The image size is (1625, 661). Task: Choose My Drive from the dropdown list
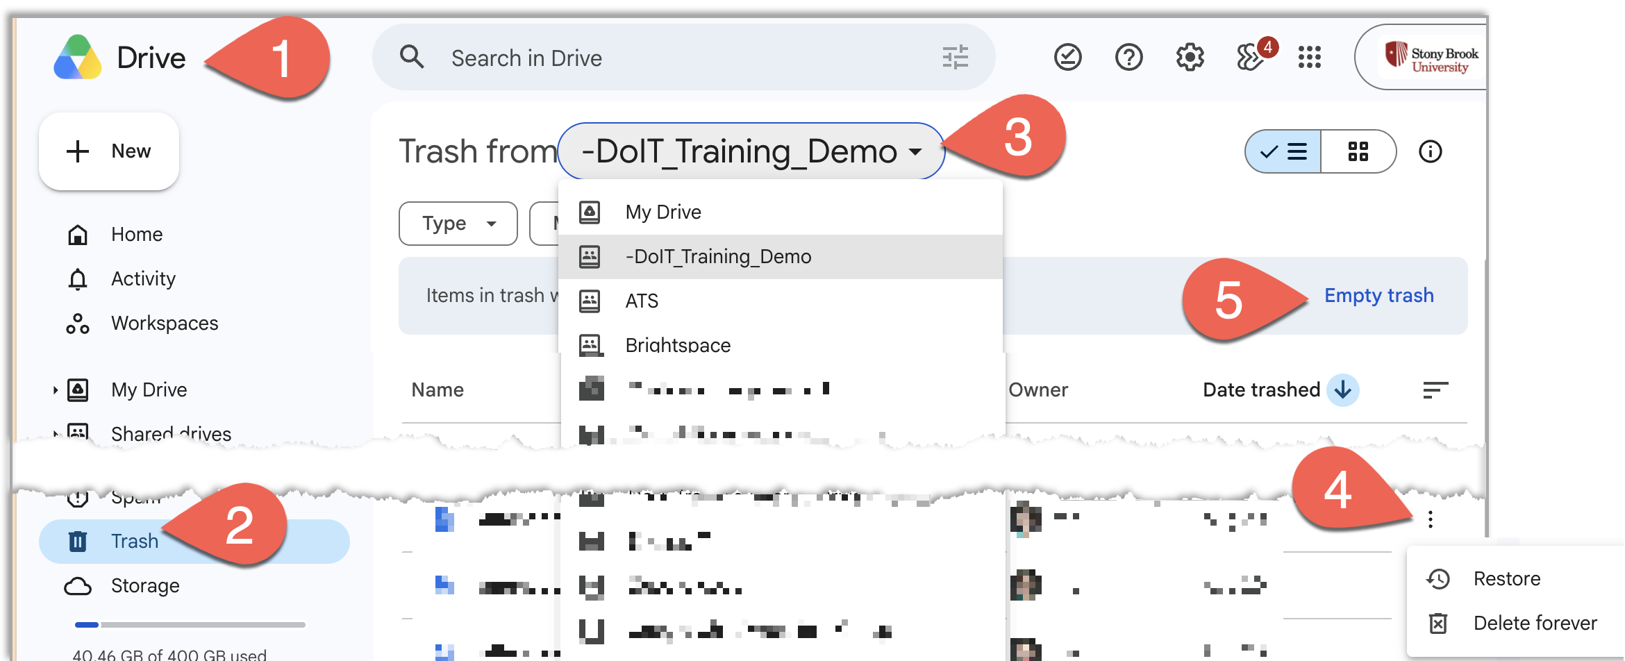[781, 212]
